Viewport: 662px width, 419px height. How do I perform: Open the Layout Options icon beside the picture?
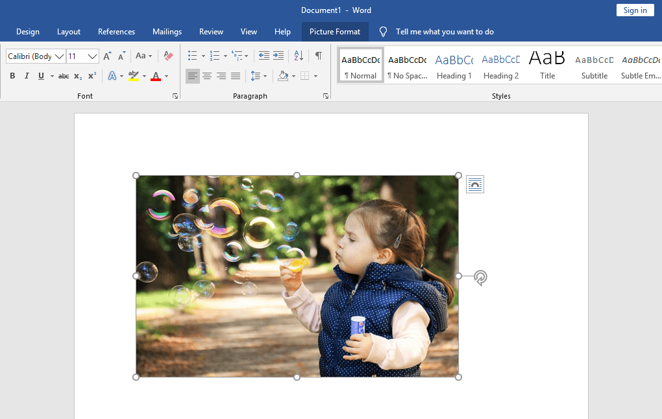click(x=475, y=185)
